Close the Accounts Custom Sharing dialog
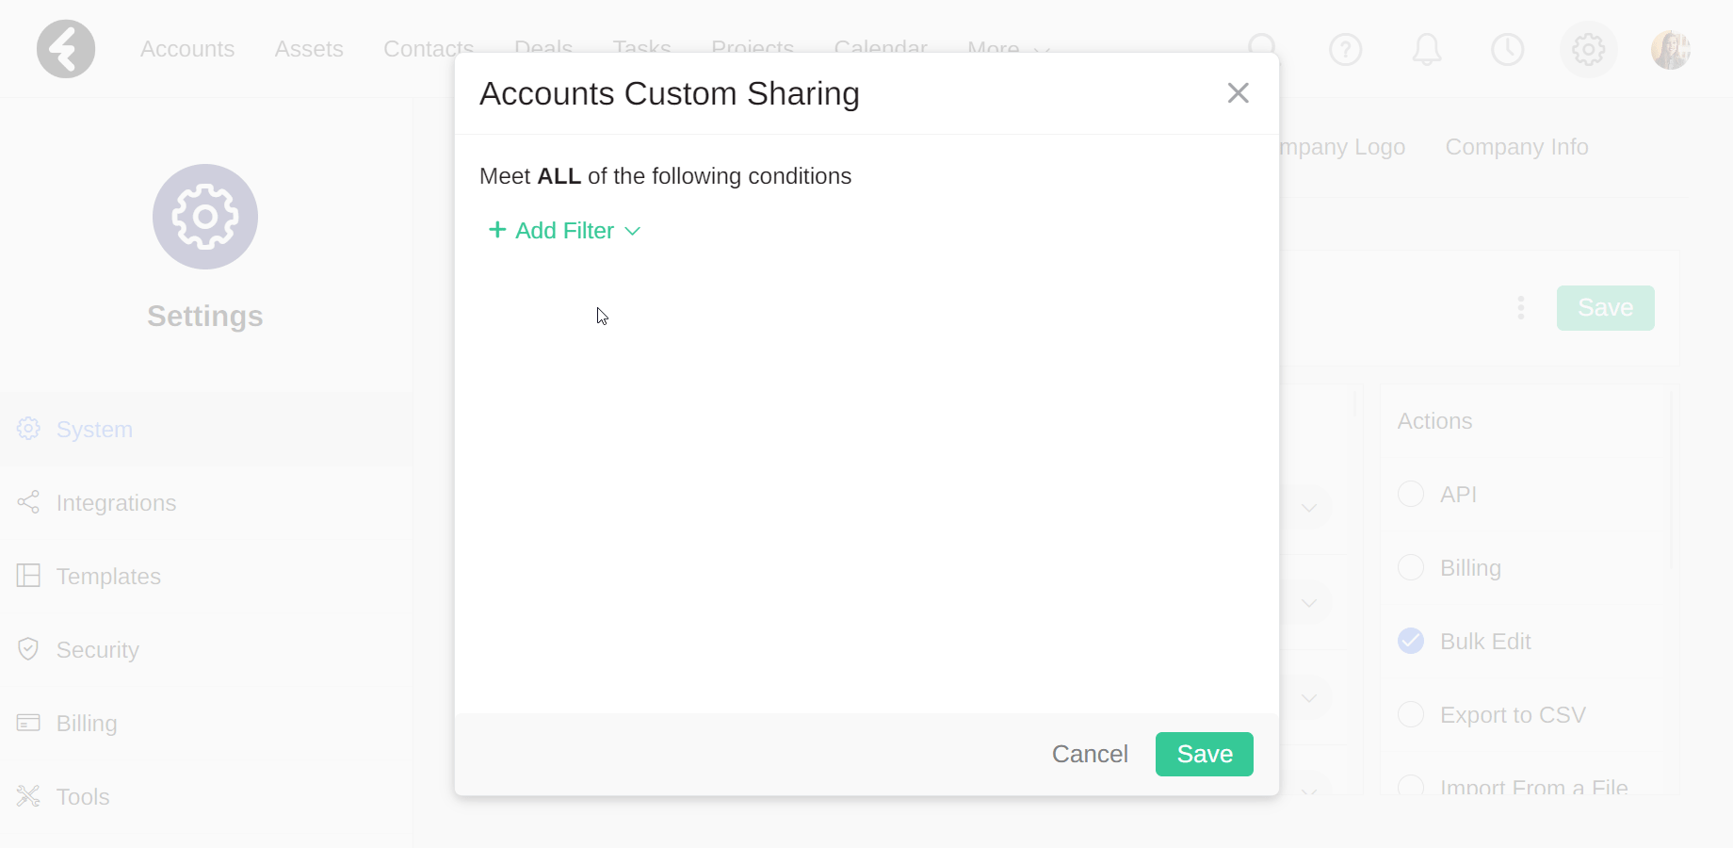 click(x=1238, y=92)
